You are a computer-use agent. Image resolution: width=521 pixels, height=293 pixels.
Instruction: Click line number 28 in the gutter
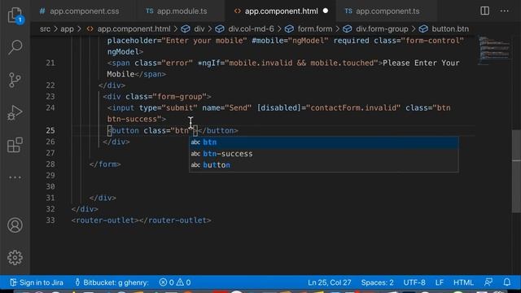tap(50, 164)
